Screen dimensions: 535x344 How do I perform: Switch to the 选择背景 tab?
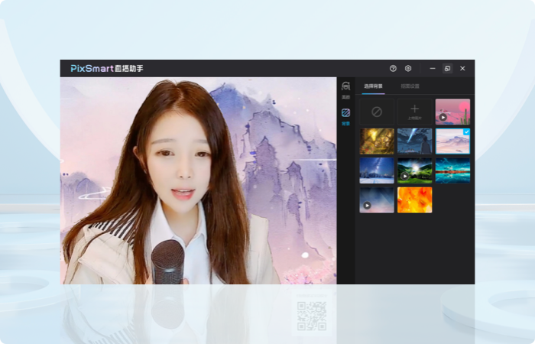(x=373, y=86)
